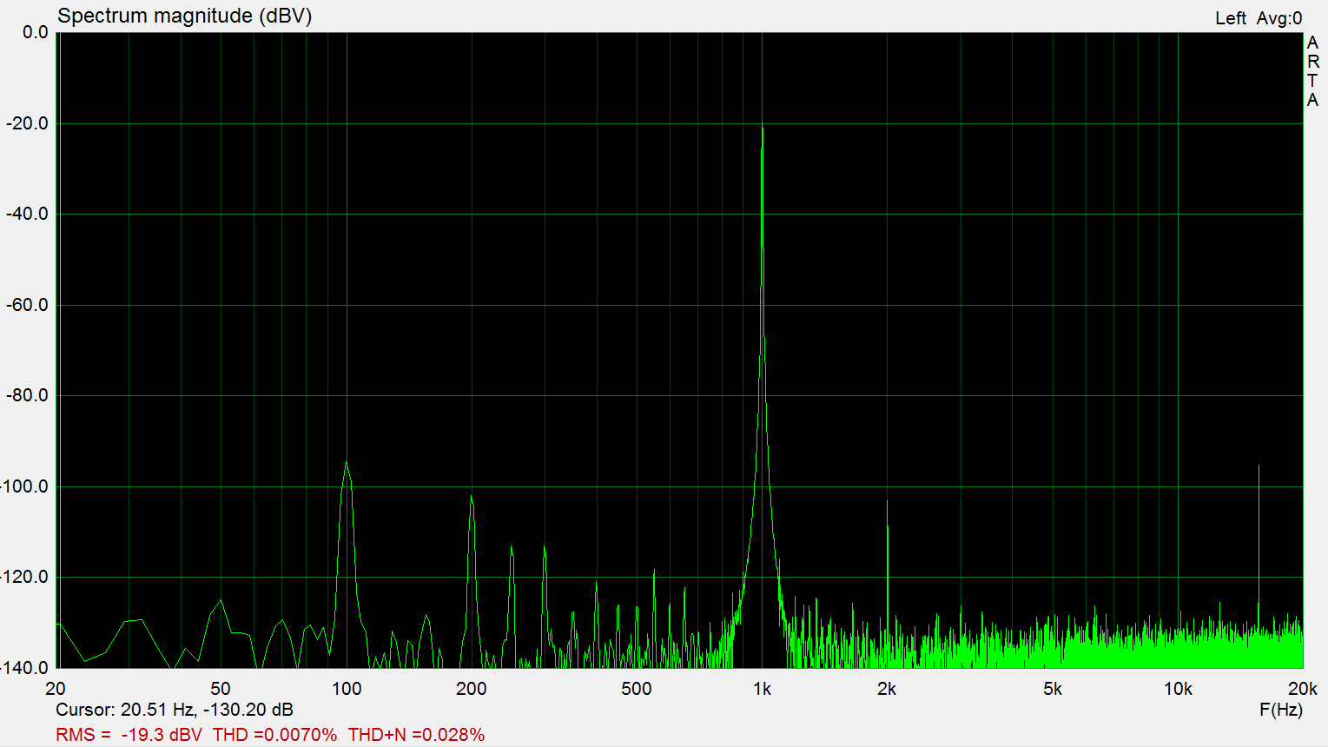Click the -80.0 y-axis label
This screenshot has height=747, width=1328.
coord(27,395)
